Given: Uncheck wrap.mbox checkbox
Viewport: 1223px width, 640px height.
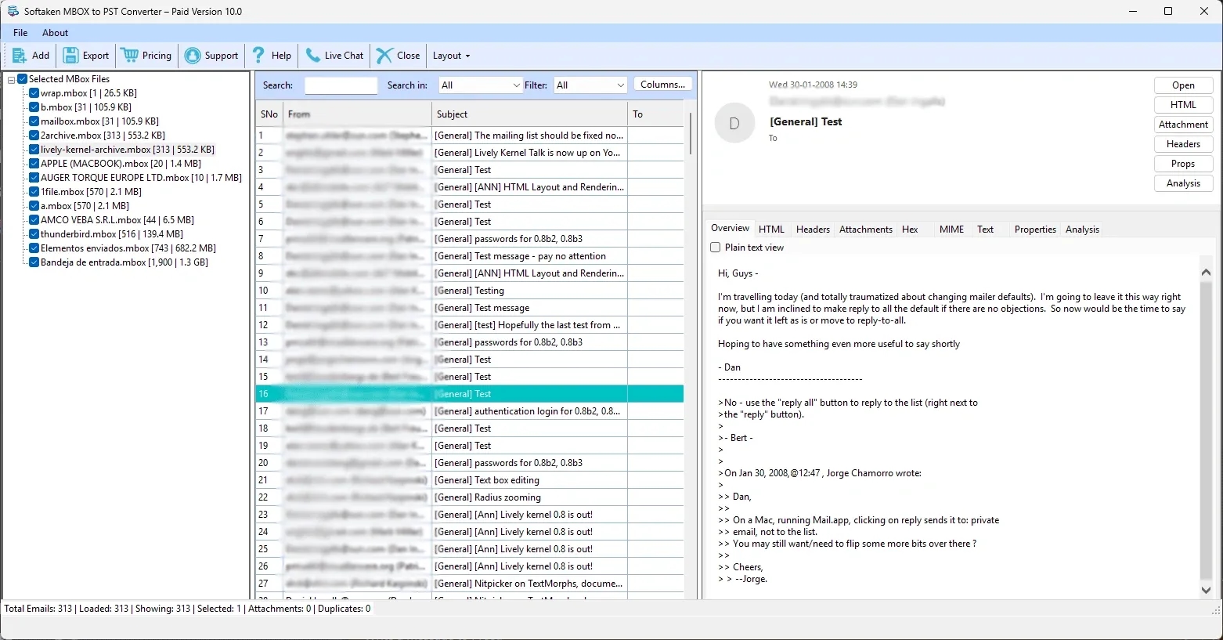Looking at the screenshot, I should pos(34,93).
